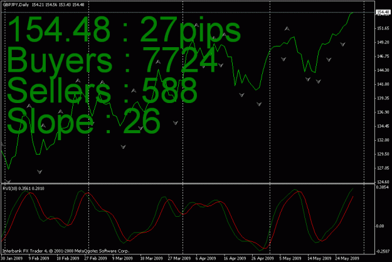
Task: Click the 27 Mar 2009 date label
Action: pos(179,258)
